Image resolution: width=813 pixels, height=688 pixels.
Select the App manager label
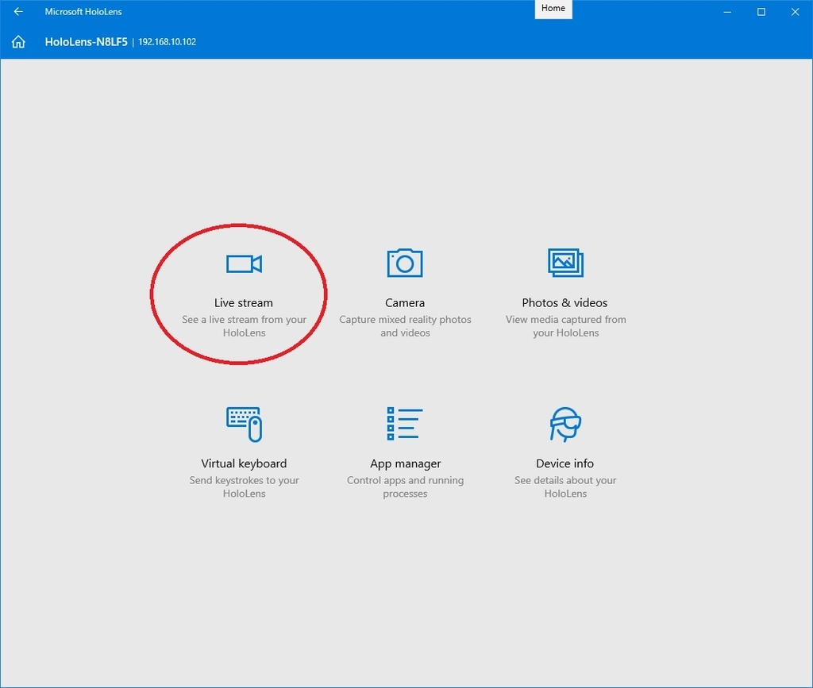coord(406,463)
